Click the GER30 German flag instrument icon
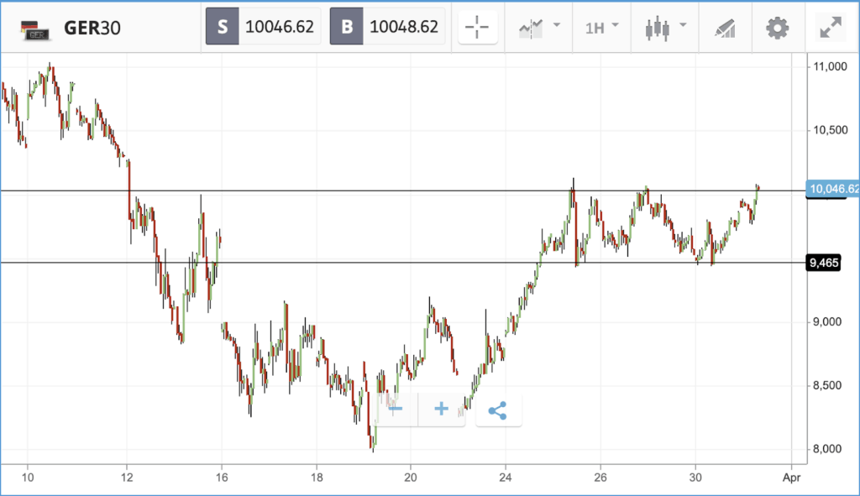This screenshot has width=860, height=496. click(x=35, y=29)
